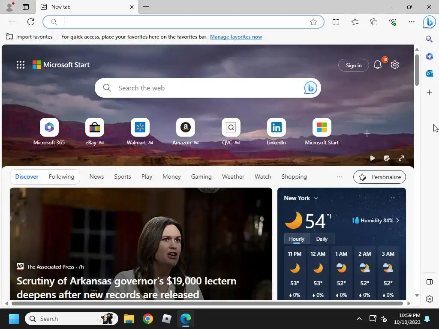439x329 pixels.
Task: Open File Explorer from taskbar
Action: (x=129, y=319)
